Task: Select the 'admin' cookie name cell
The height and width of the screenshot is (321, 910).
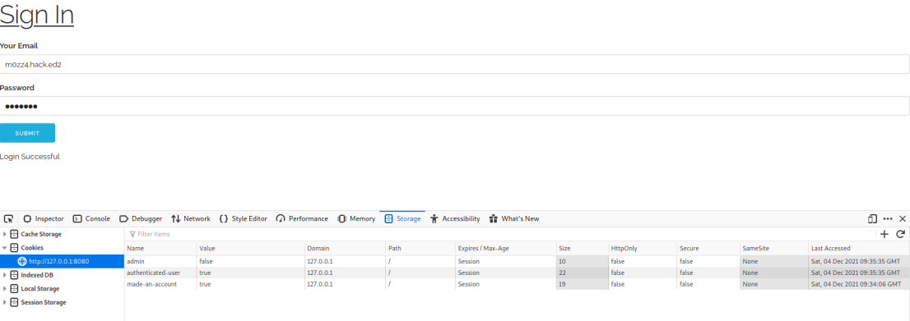Action: [x=160, y=261]
